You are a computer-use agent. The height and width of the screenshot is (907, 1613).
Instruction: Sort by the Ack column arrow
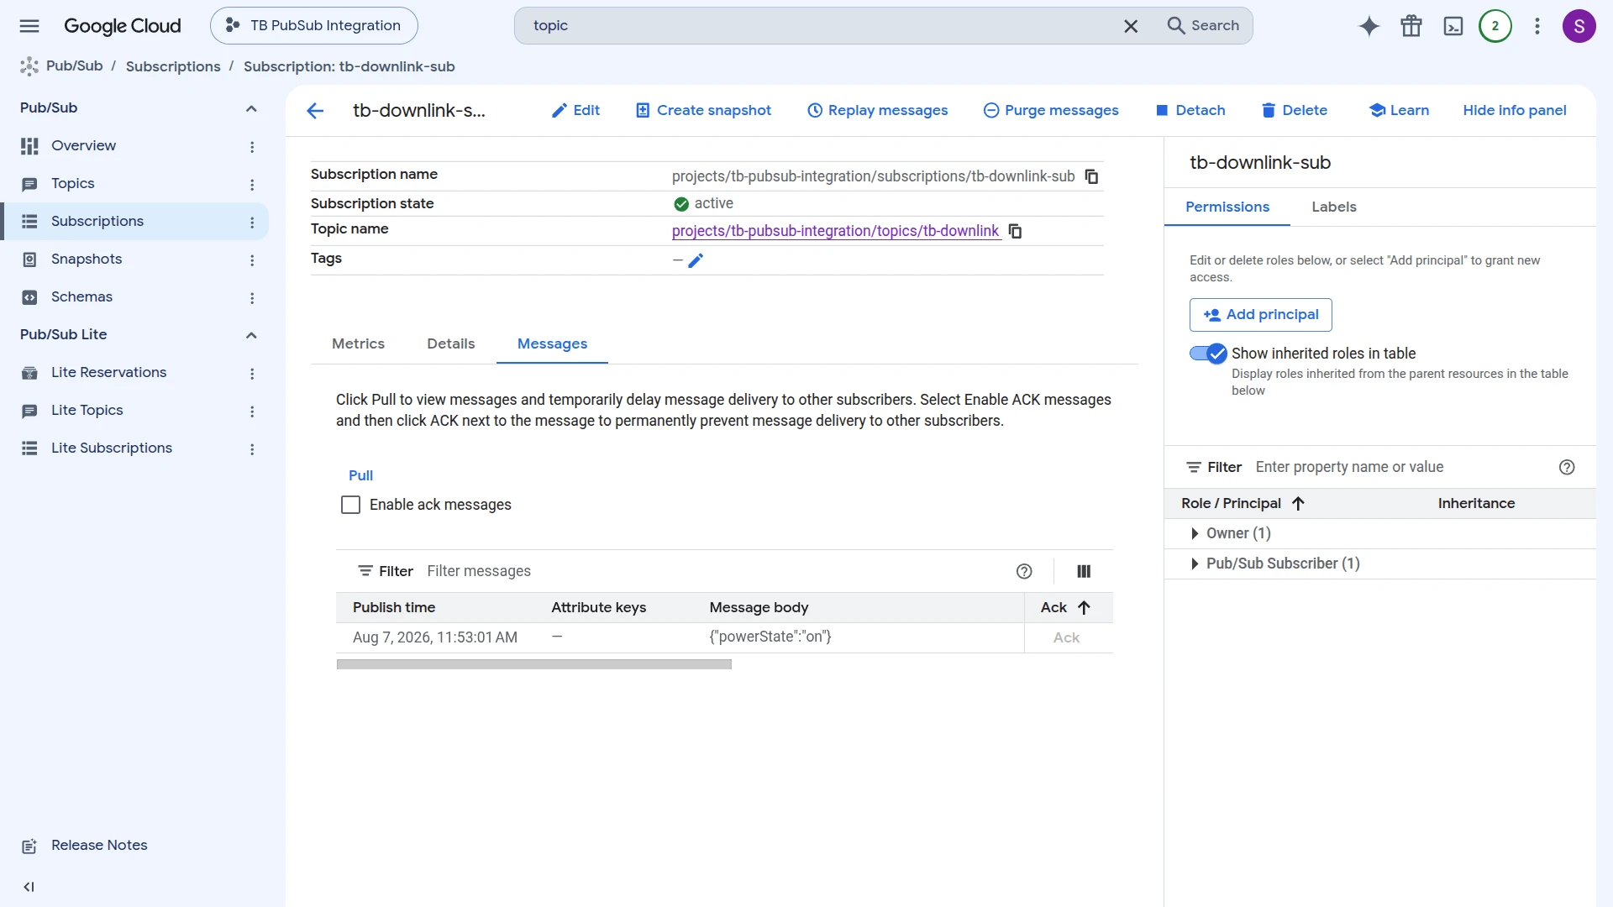click(x=1084, y=607)
